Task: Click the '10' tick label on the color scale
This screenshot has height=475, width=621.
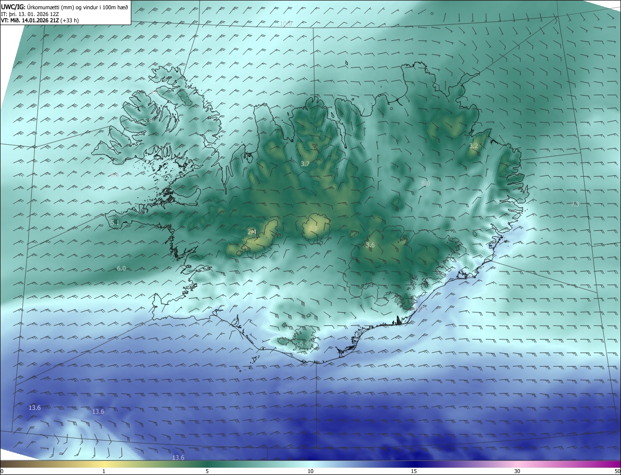Action: pos(310,471)
